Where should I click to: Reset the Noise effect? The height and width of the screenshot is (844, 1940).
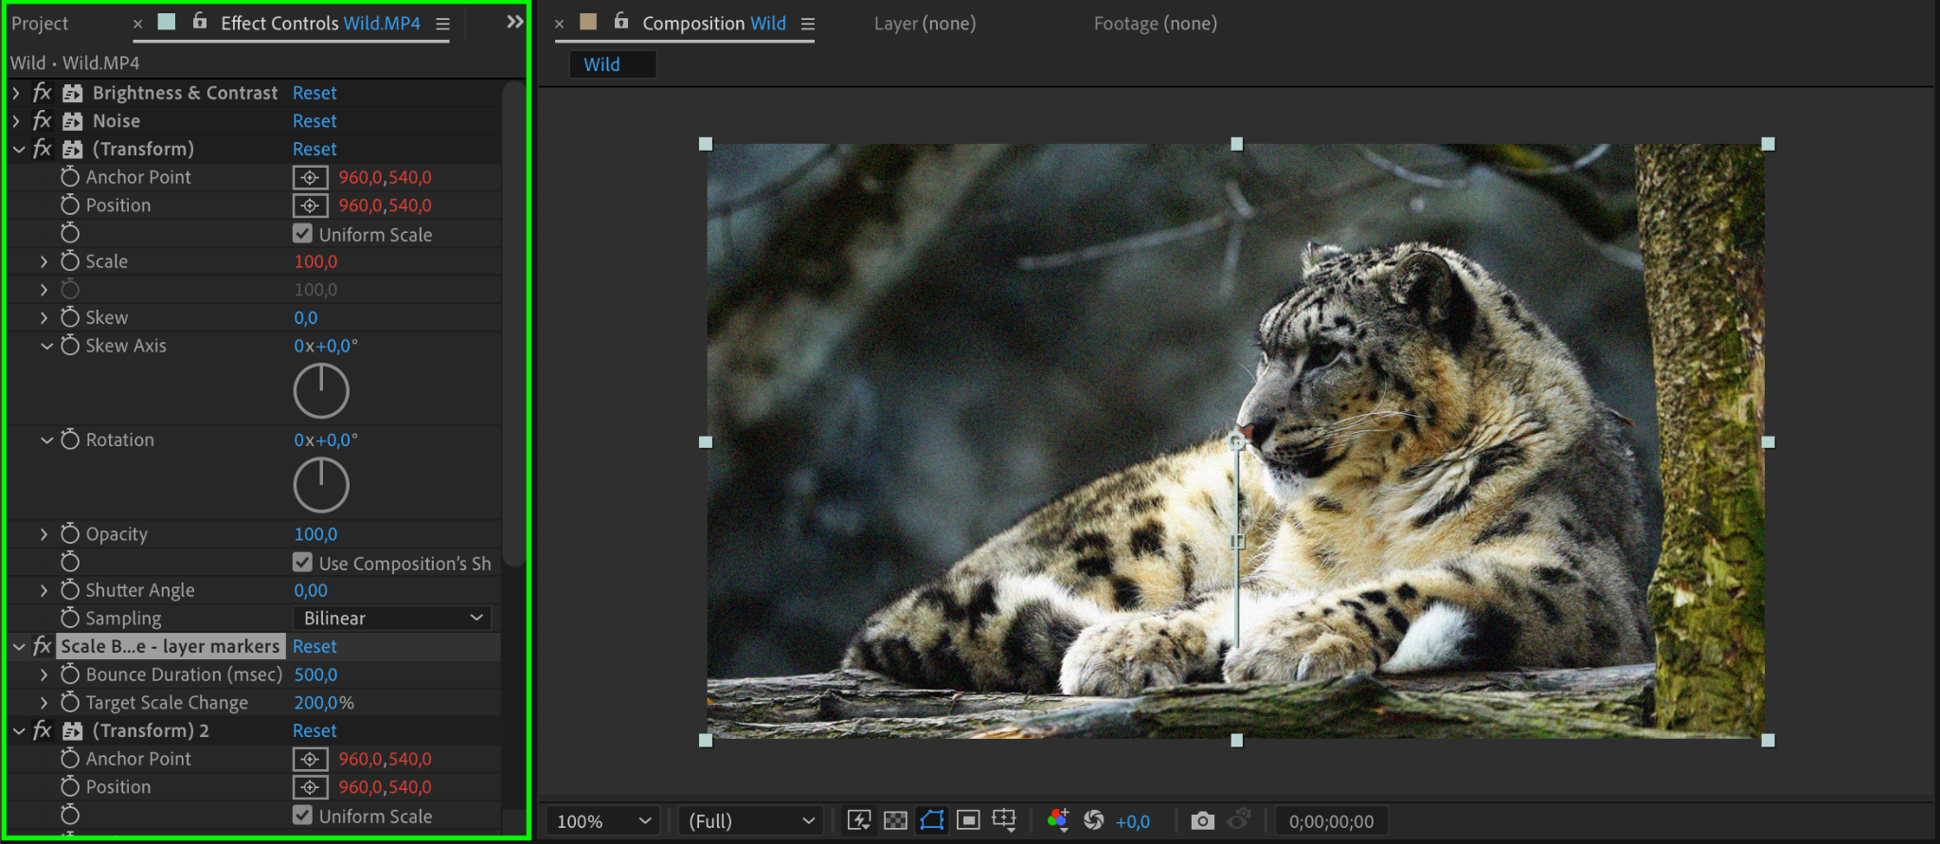(314, 121)
